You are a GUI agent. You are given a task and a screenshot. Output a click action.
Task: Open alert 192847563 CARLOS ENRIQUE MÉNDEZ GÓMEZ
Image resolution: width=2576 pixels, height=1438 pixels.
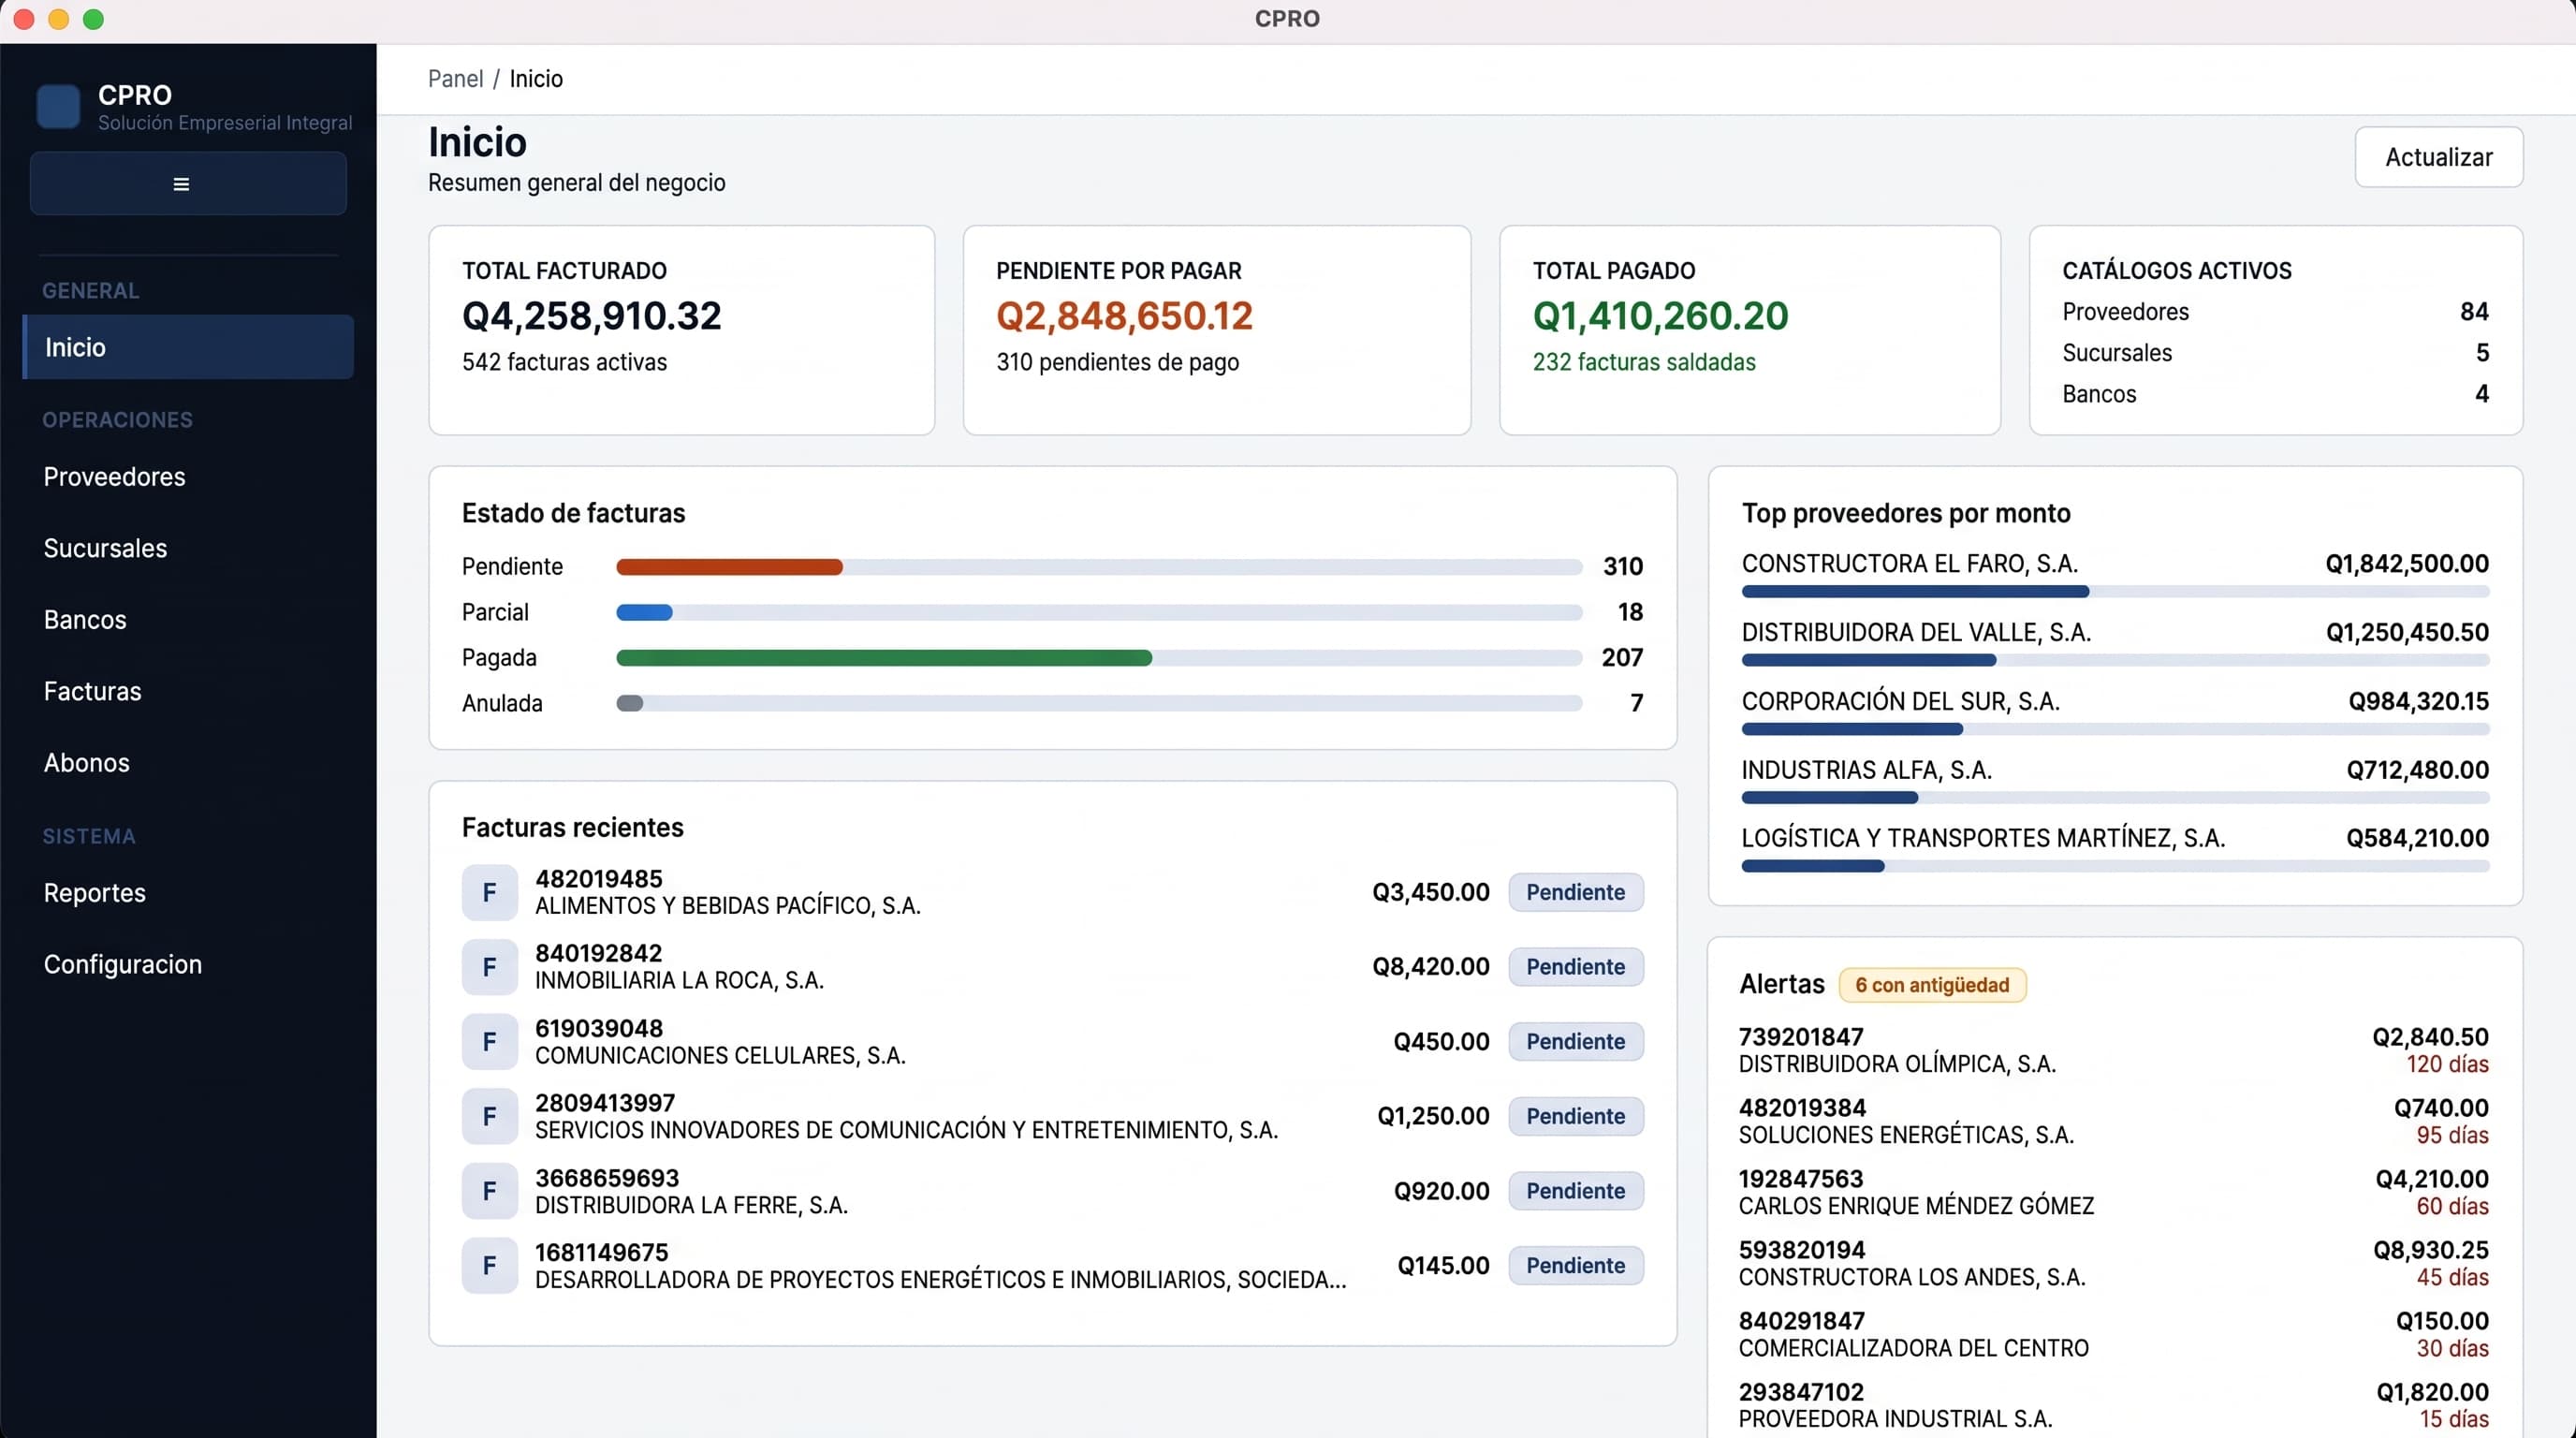2114,1192
